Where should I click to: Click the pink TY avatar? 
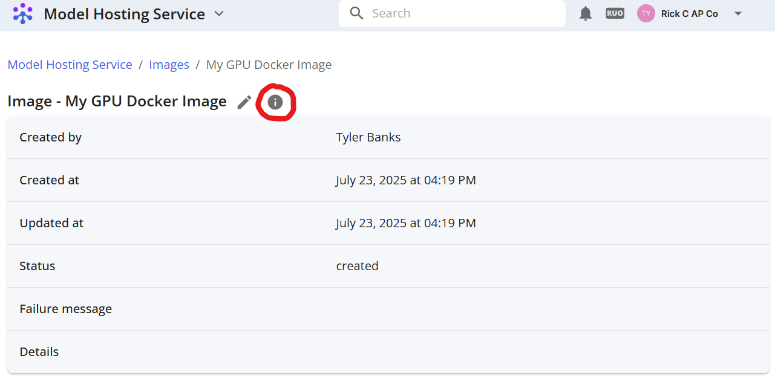646,13
